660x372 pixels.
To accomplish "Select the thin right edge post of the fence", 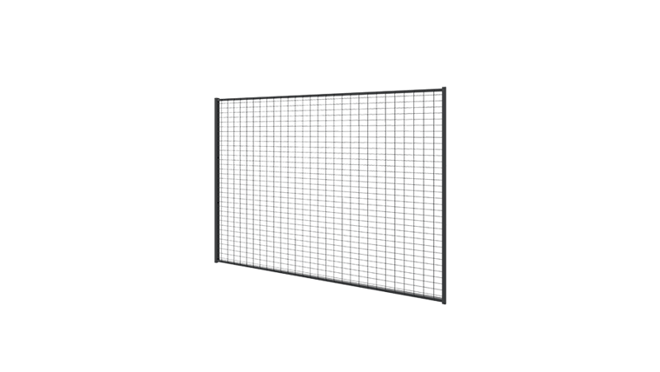I will [x=446, y=194].
